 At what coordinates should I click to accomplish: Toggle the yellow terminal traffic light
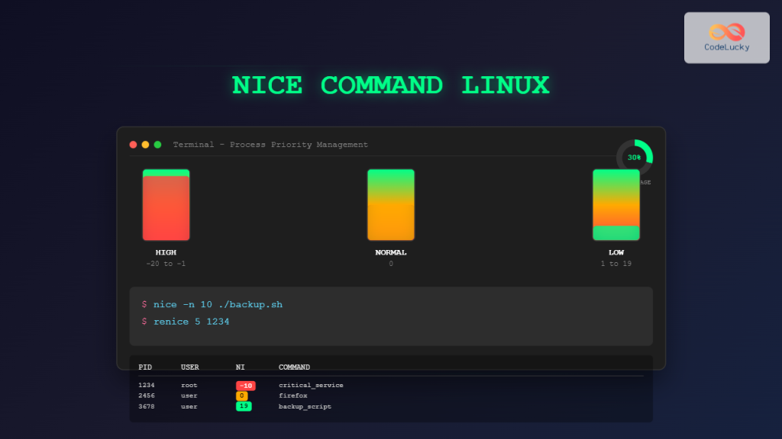145,144
